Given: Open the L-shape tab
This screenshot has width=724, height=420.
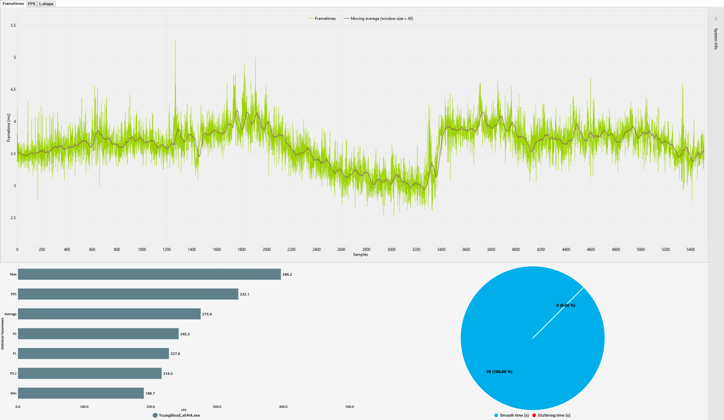Looking at the screenshot, I should tap(46, 4).
